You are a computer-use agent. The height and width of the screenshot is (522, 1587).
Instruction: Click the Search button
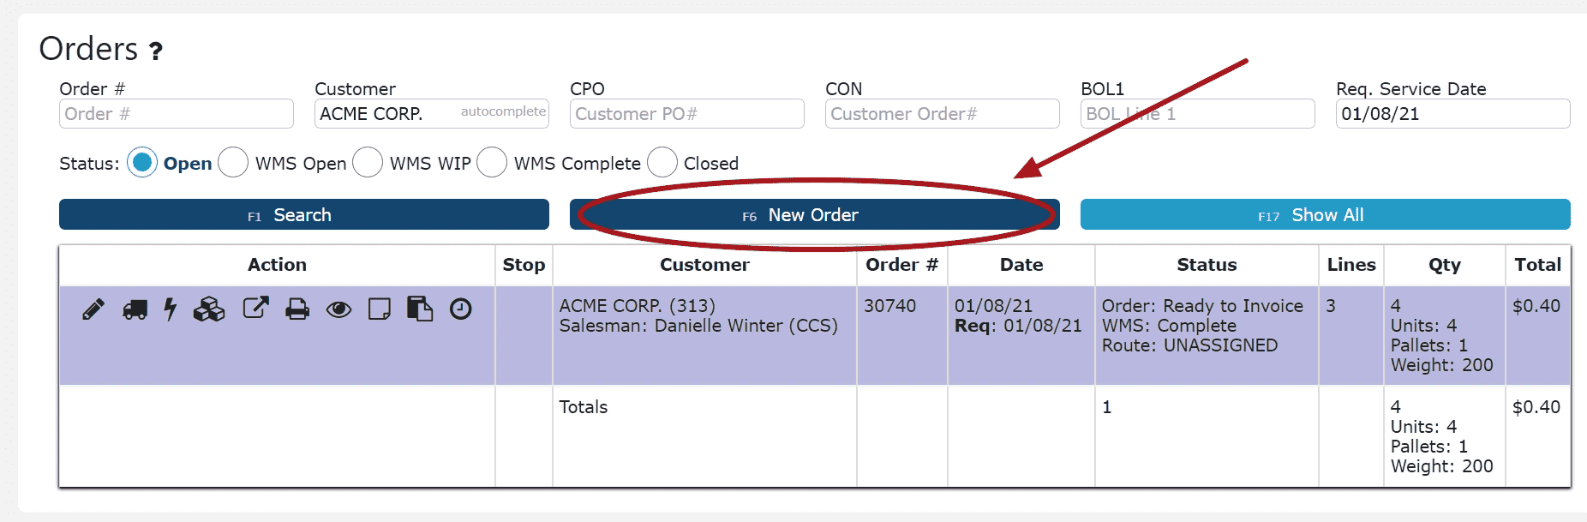303,215
